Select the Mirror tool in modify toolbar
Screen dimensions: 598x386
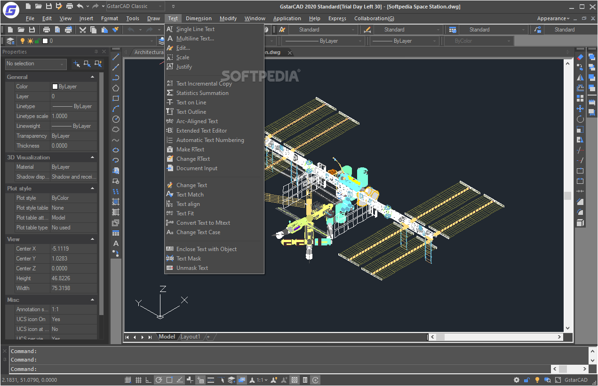(x=580, y=78)
